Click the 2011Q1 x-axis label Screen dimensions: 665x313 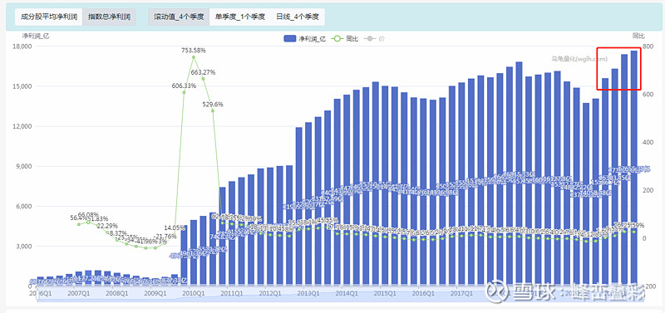pyautogui.click(x=232, y=293)
